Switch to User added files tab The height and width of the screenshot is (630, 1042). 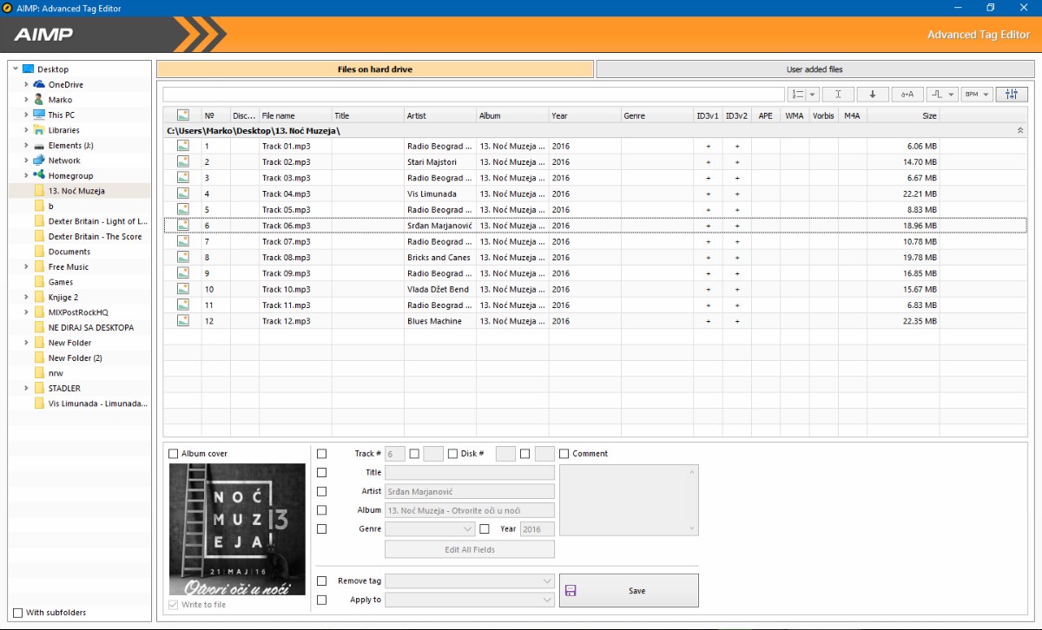point(814,69)
